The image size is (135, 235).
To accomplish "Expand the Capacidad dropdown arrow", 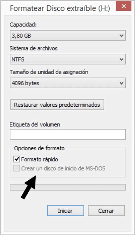I will point(121,36).
